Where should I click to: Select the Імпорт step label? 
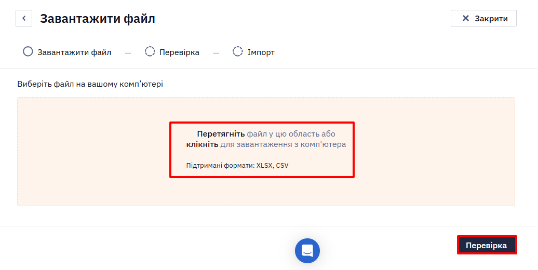coord(261,52)
